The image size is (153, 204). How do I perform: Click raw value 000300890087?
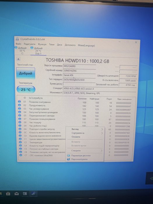[123, 110]
